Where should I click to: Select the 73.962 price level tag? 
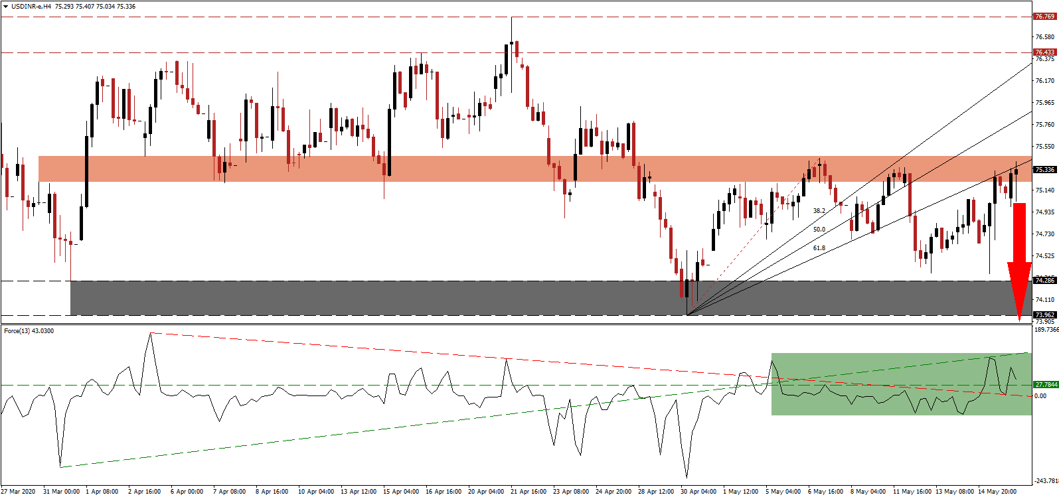coord(1044,315)
